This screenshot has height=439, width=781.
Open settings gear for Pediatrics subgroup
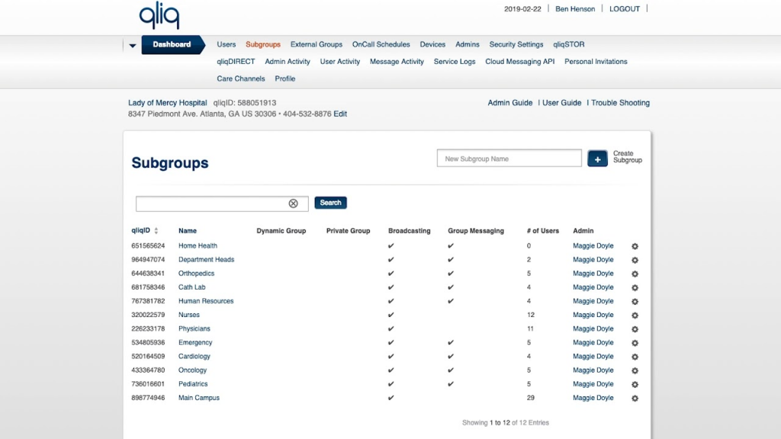click(x=635, y=384)
